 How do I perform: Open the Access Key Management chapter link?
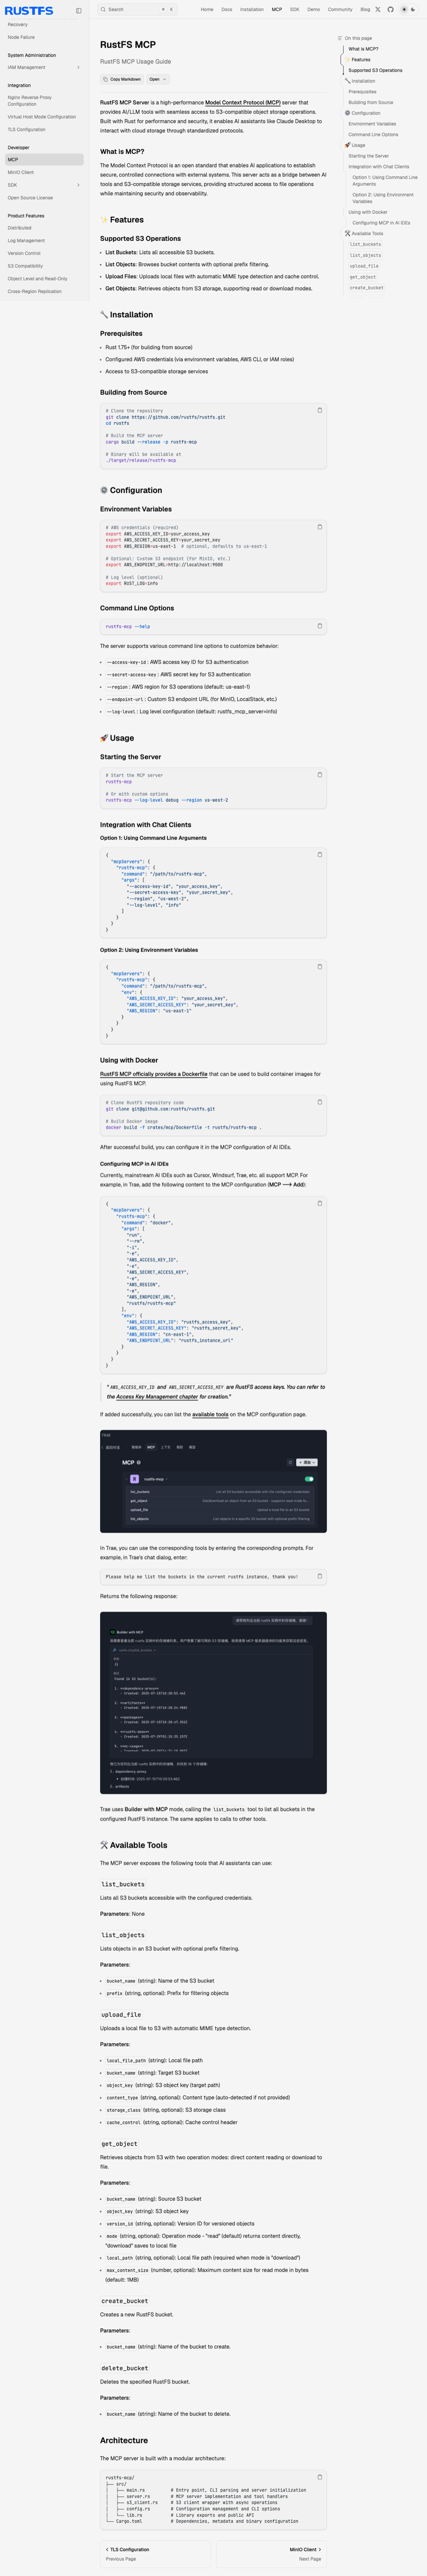pyautogui.click(x=157, y=1397)
